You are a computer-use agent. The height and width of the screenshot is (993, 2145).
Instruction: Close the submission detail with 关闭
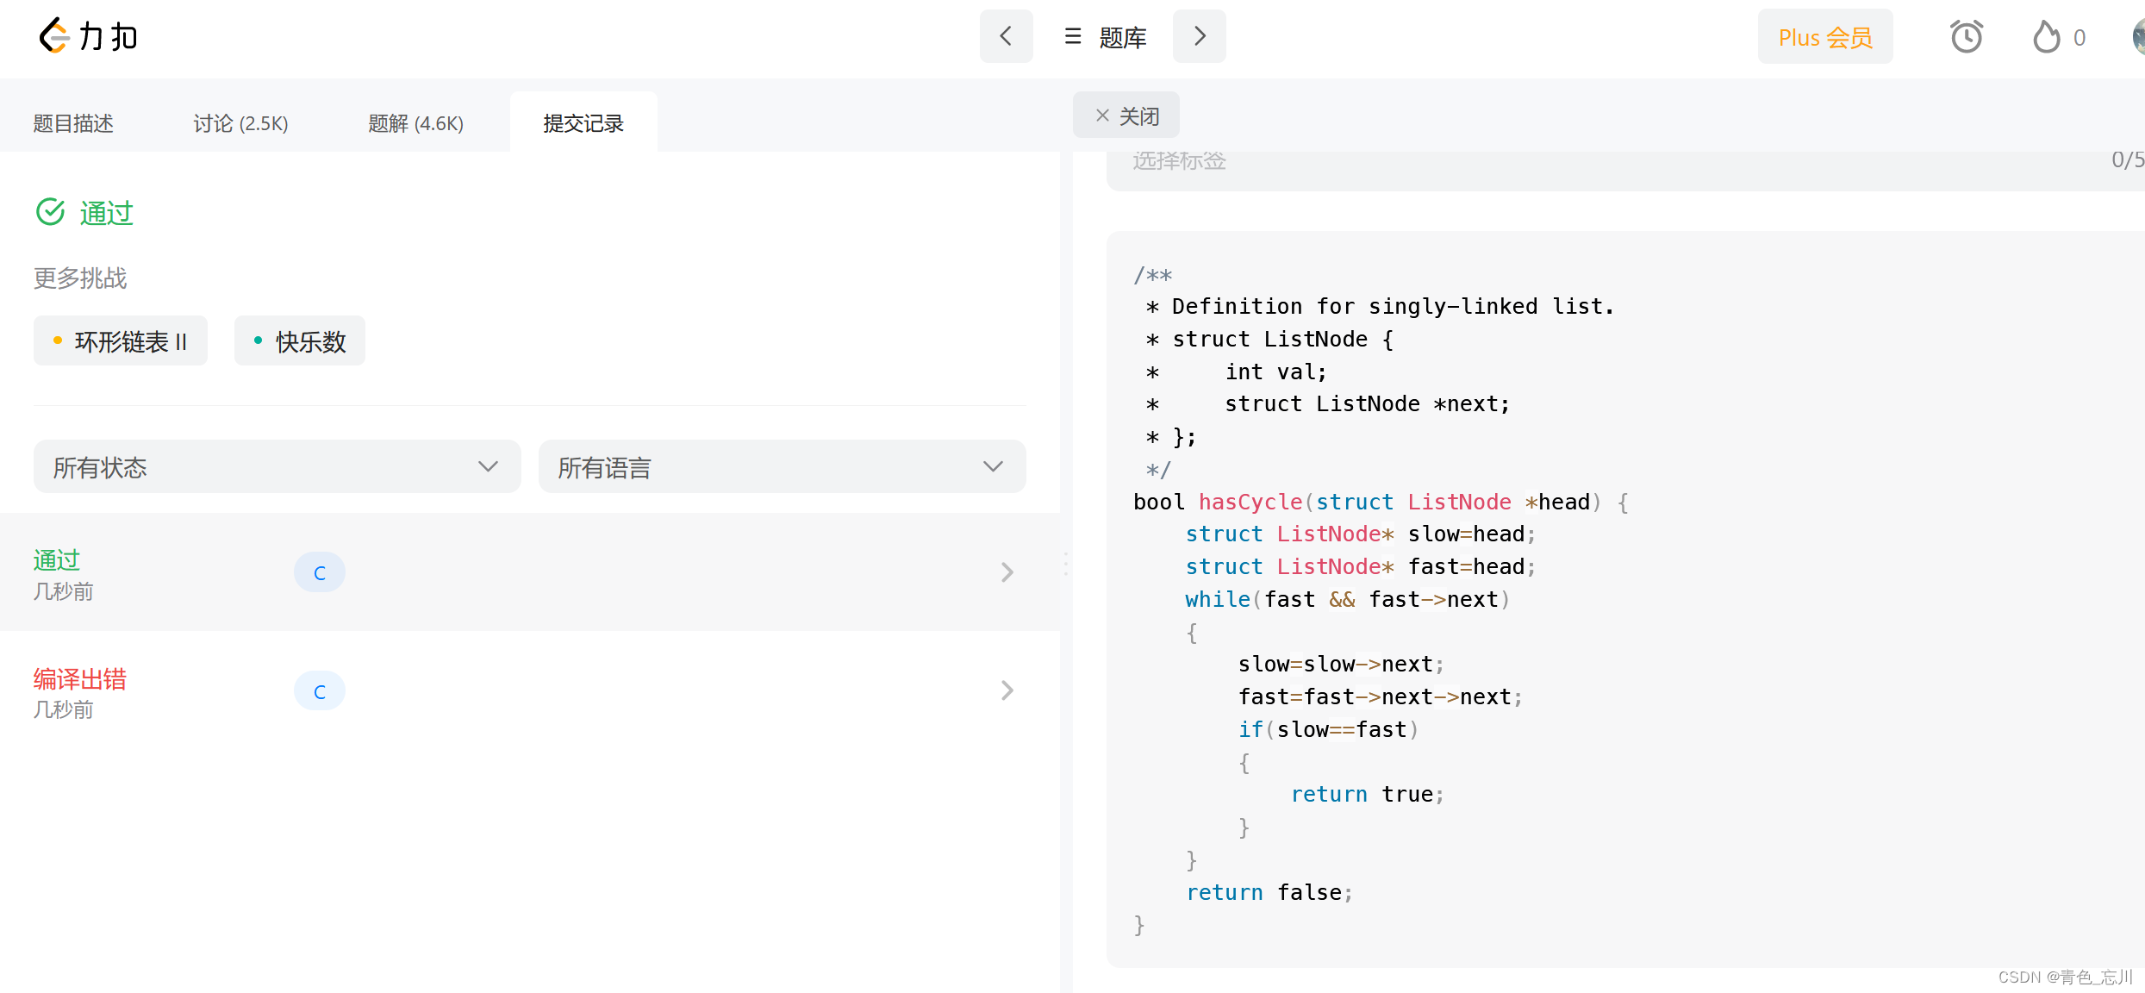(1126, 116)
